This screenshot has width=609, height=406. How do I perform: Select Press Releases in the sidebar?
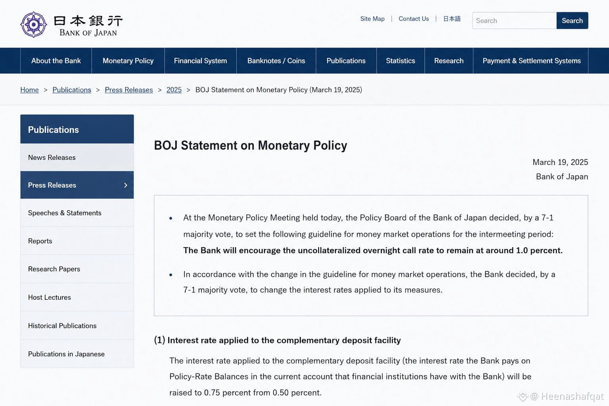tap(77, 185)
